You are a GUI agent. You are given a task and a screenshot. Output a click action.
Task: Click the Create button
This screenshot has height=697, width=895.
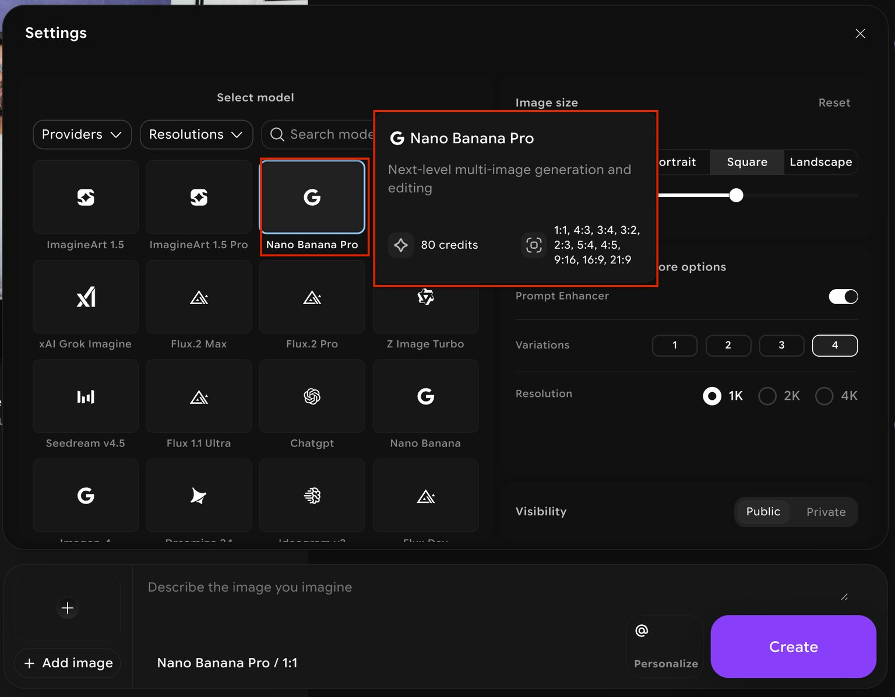pyautogui.click(x=794, y=647)
